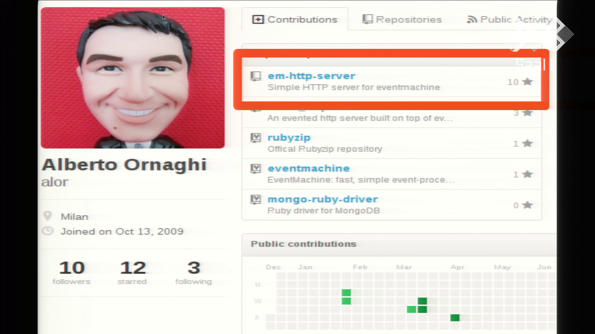Click Alberto Ornaghi's profile avatar
Image resolution: width=595 pixels, height=334 pixels.
[133, 78]
